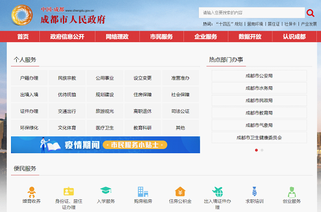The height and width of the screenshot is (212, 321).
Task: Open the 身份证、居住证办理 ID card icon
Action: 69,192
